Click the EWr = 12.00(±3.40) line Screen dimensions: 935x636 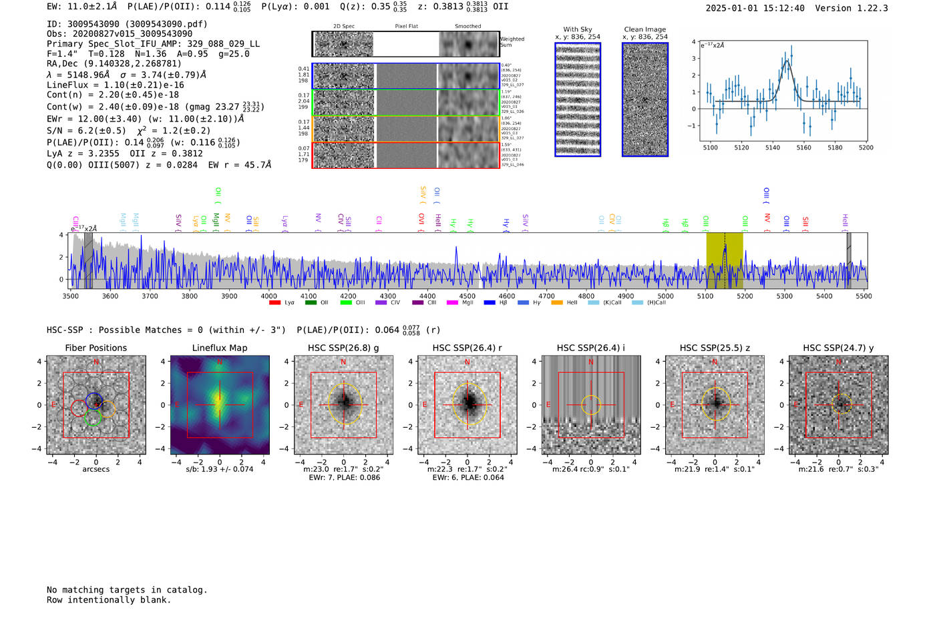146,119
